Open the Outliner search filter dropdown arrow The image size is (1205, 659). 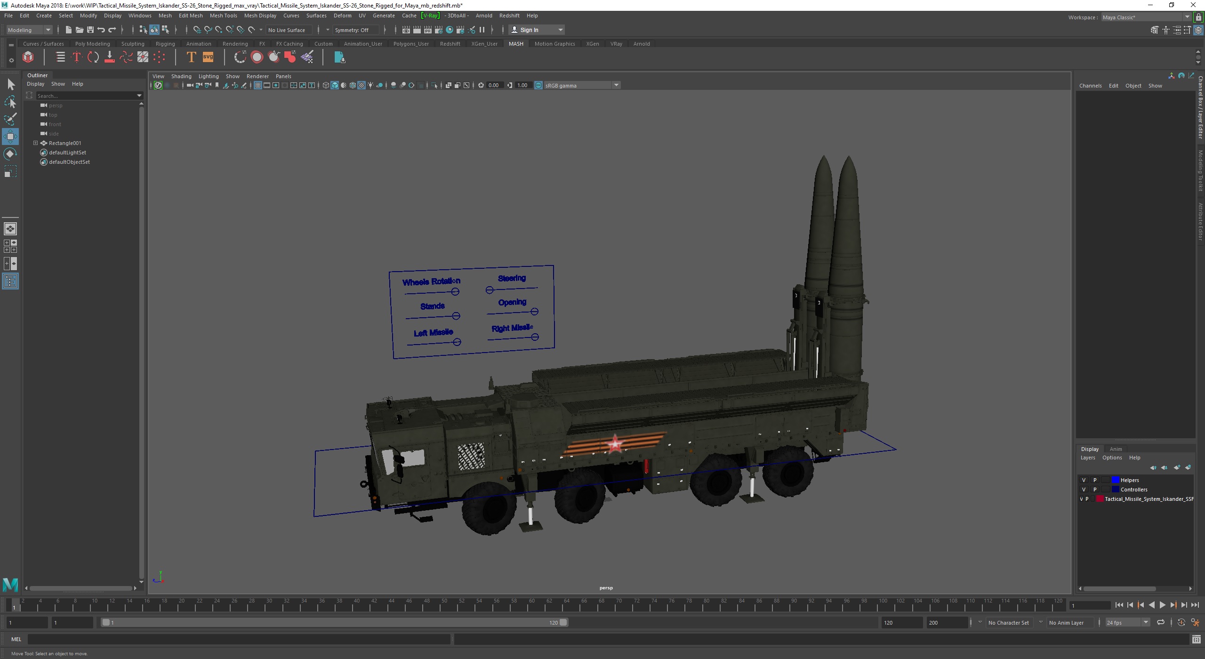pos(139,96)
